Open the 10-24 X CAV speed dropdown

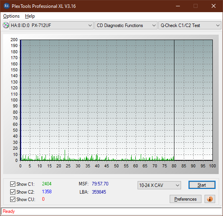(159, 185)
